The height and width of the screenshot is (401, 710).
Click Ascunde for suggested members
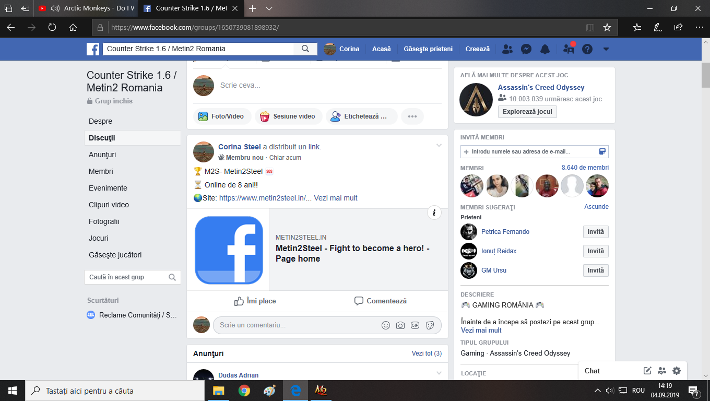(596, 207)
